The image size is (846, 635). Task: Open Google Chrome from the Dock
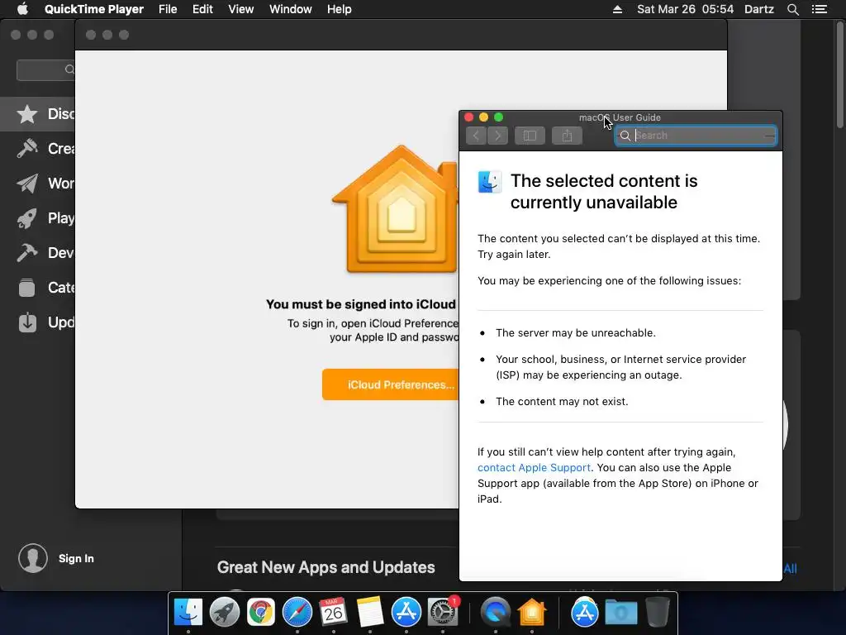coord(260,613)
